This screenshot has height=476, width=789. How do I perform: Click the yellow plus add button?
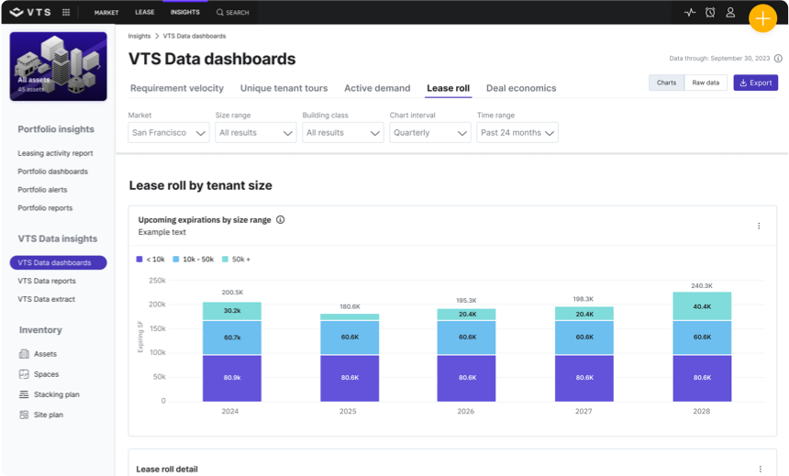(x=762, y=18)
